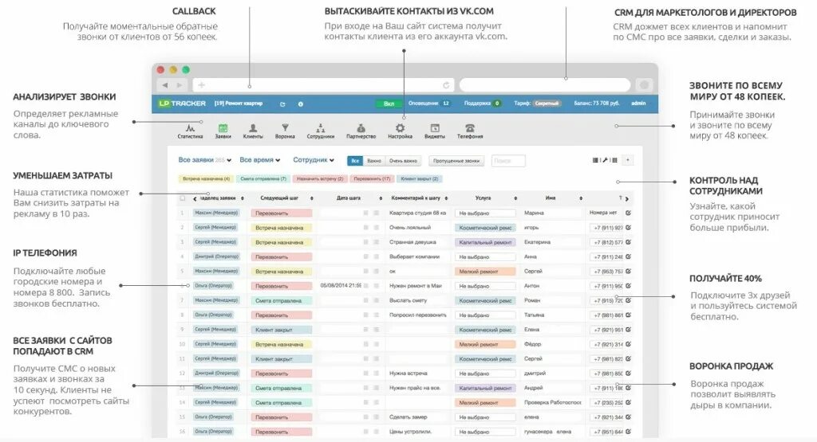Viewport: 817px width, 442px height.
Task: Select the Все priority filter
Action: pos(355,161)
